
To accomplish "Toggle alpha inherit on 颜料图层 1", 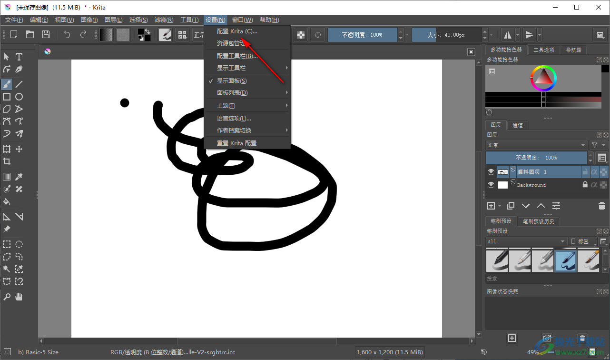I will pyautogui.click(x=594, y=172).
